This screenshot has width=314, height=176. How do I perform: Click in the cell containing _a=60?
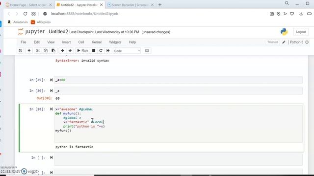point(178,80)
